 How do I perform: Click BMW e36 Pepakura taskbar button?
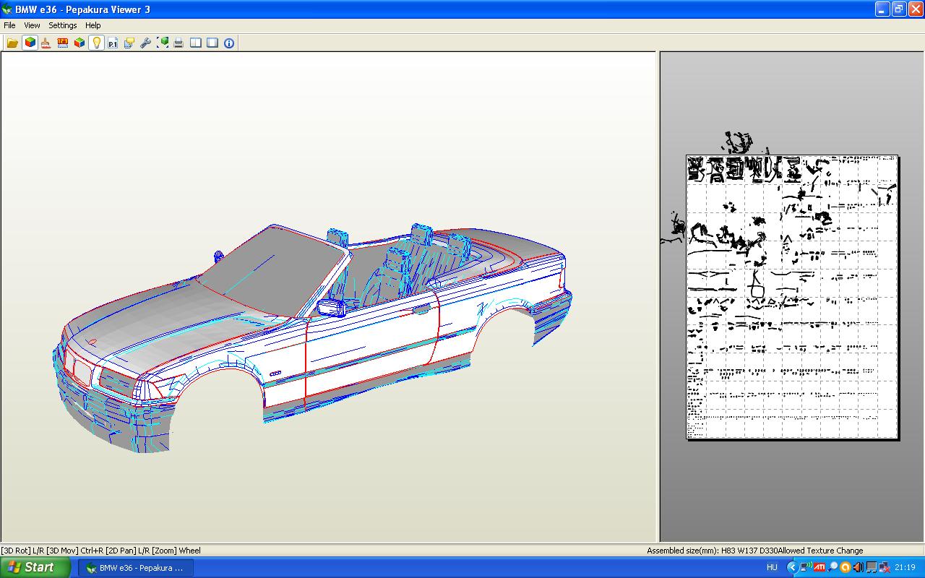[x=135, y=568]
